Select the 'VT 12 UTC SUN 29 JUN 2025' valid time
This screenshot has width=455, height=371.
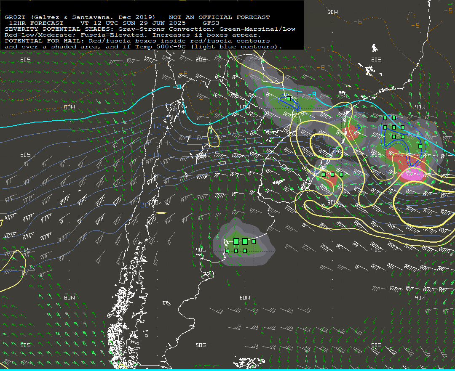pos(133,23)
